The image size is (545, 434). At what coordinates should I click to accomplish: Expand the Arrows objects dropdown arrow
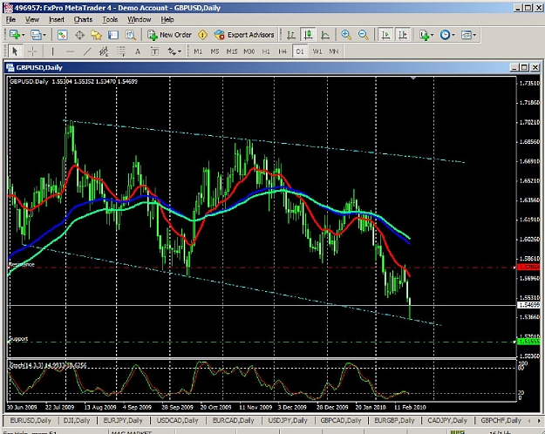click(180, 51)
